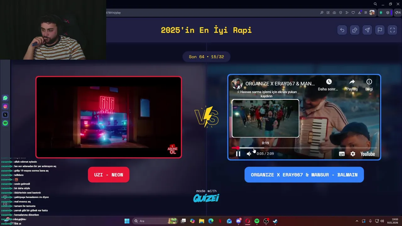
Task: Click the ABONE OL subscribe badge
Action: (173, 149)
